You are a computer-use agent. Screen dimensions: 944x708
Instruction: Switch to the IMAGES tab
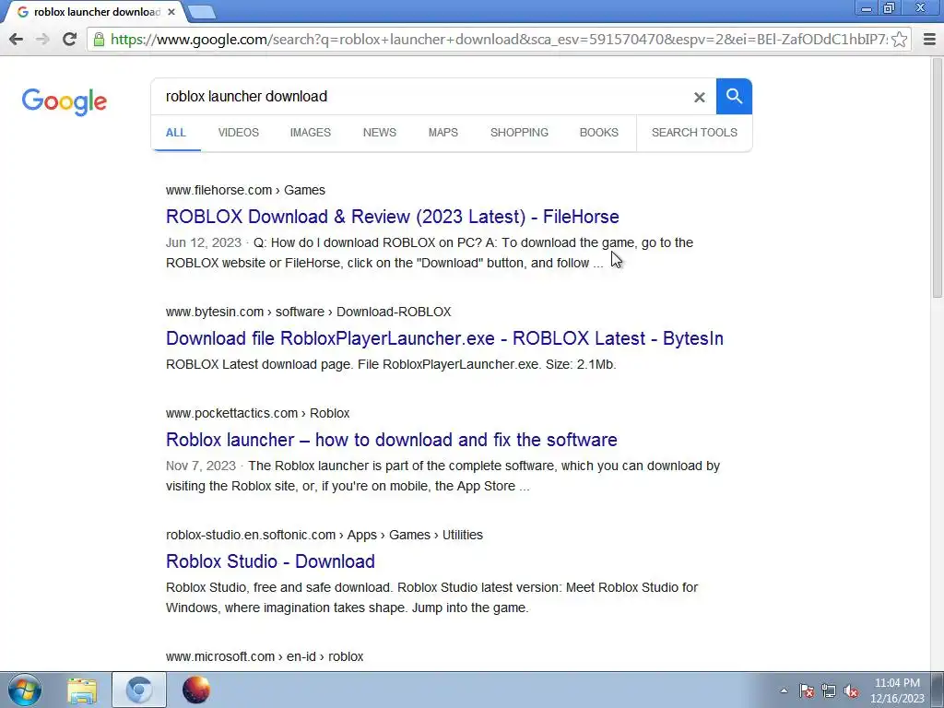[310, 133]
